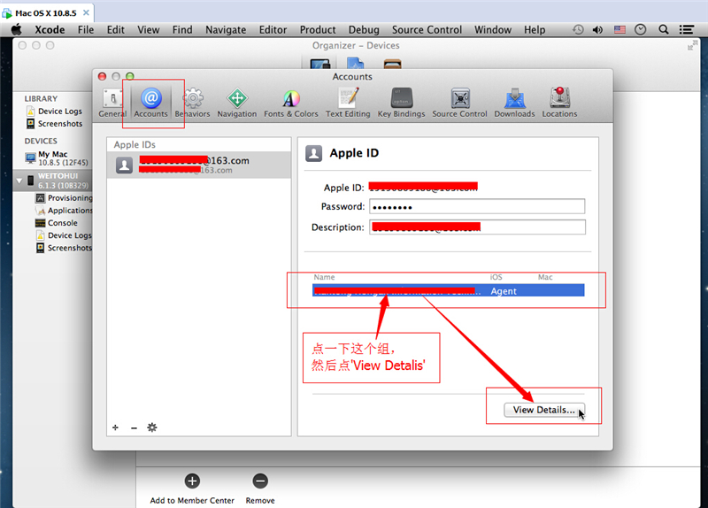Open Fonts & Colors preferences
The height and width of the screenshot is (508, 708).
tap(291, 103)
